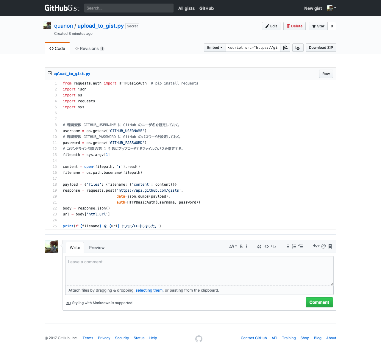Open the user account menu at top right
Image resolution: width=381 pixels, height=355 pixels.
[331, 8]
